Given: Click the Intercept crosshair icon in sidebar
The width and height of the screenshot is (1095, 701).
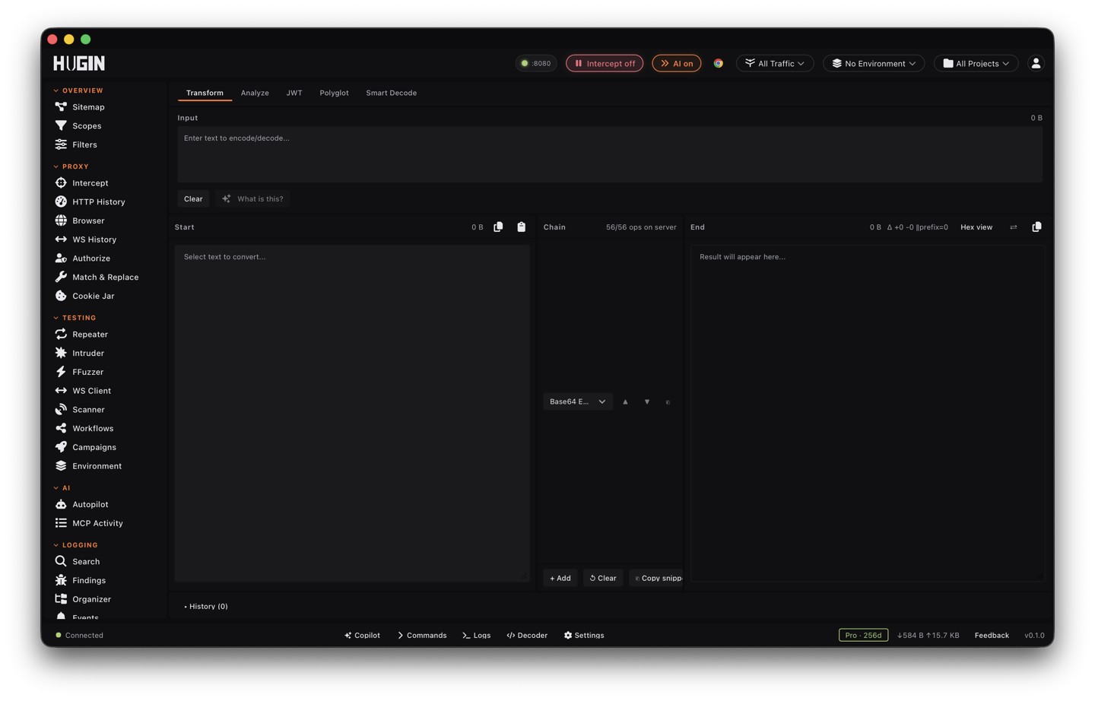Looking at the screenshot, I should [x=61, y=182].
